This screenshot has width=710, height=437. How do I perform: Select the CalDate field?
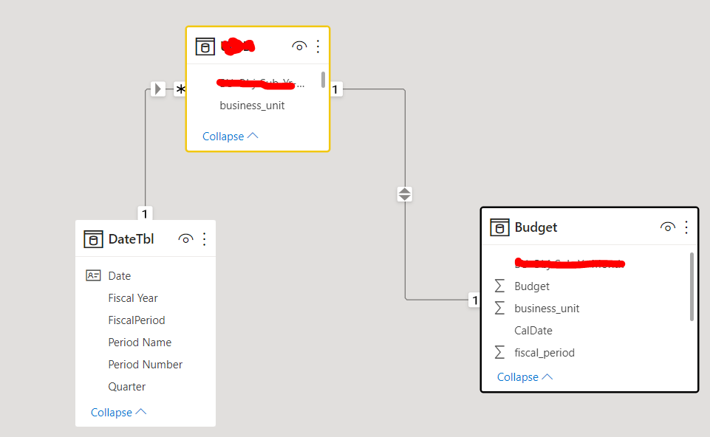click(533, 331)
